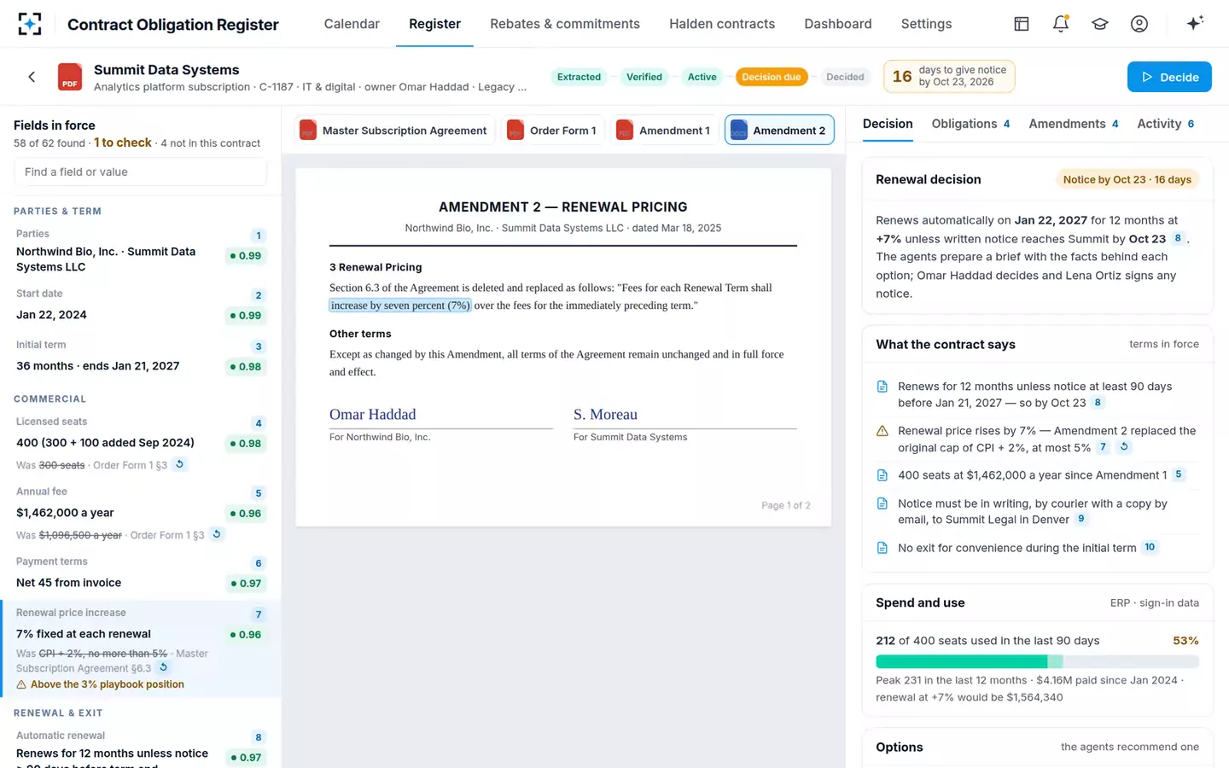Open the notifications bell
This screenshot has width=1229, height=768.
coord(1061,24)
